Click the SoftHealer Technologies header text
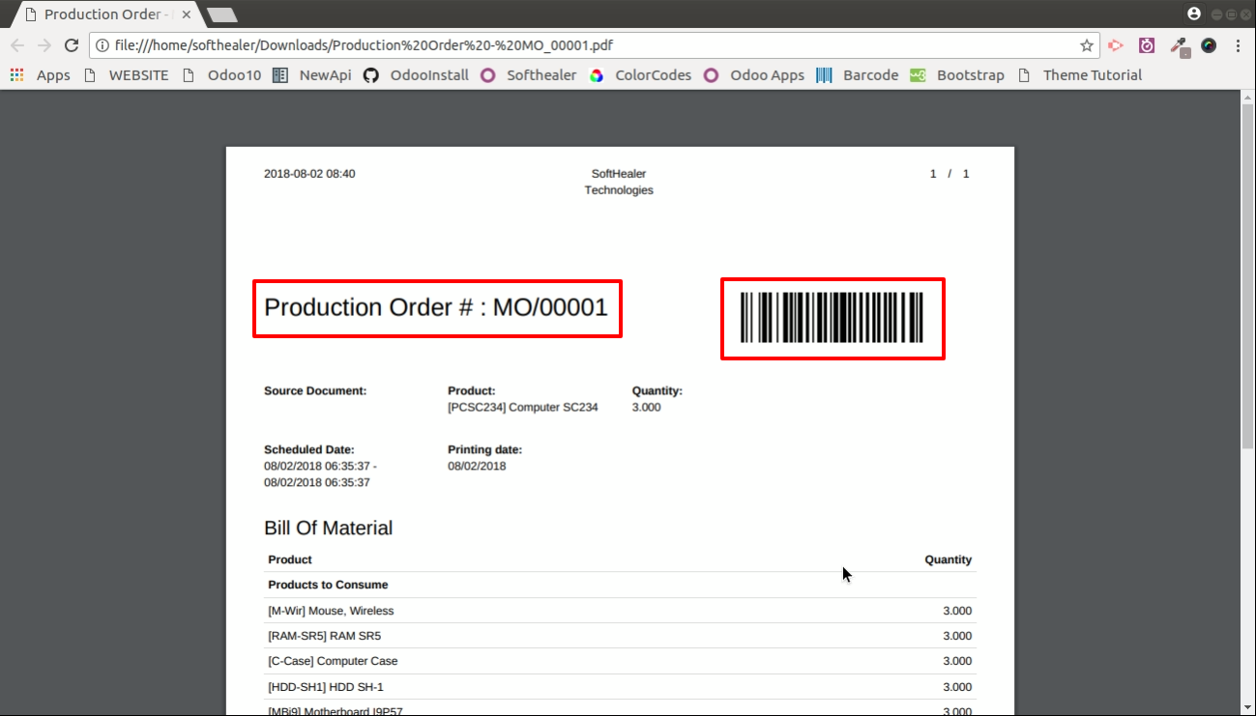This screenshot has width=1256, height=716. point(619,182)
